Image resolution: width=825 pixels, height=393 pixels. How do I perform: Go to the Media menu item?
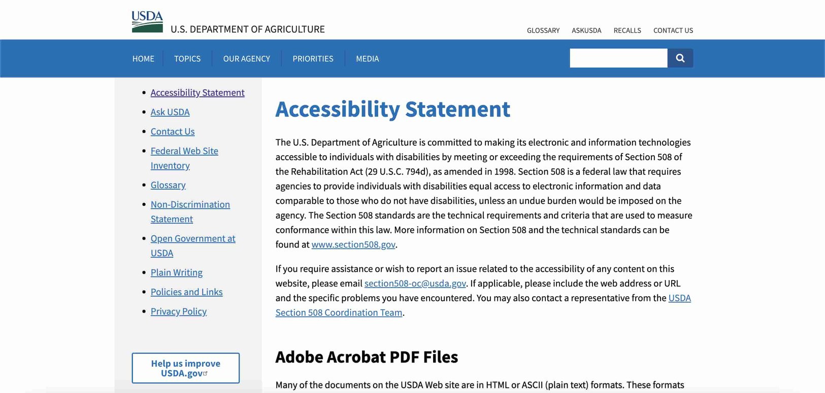tap(367, 59)
